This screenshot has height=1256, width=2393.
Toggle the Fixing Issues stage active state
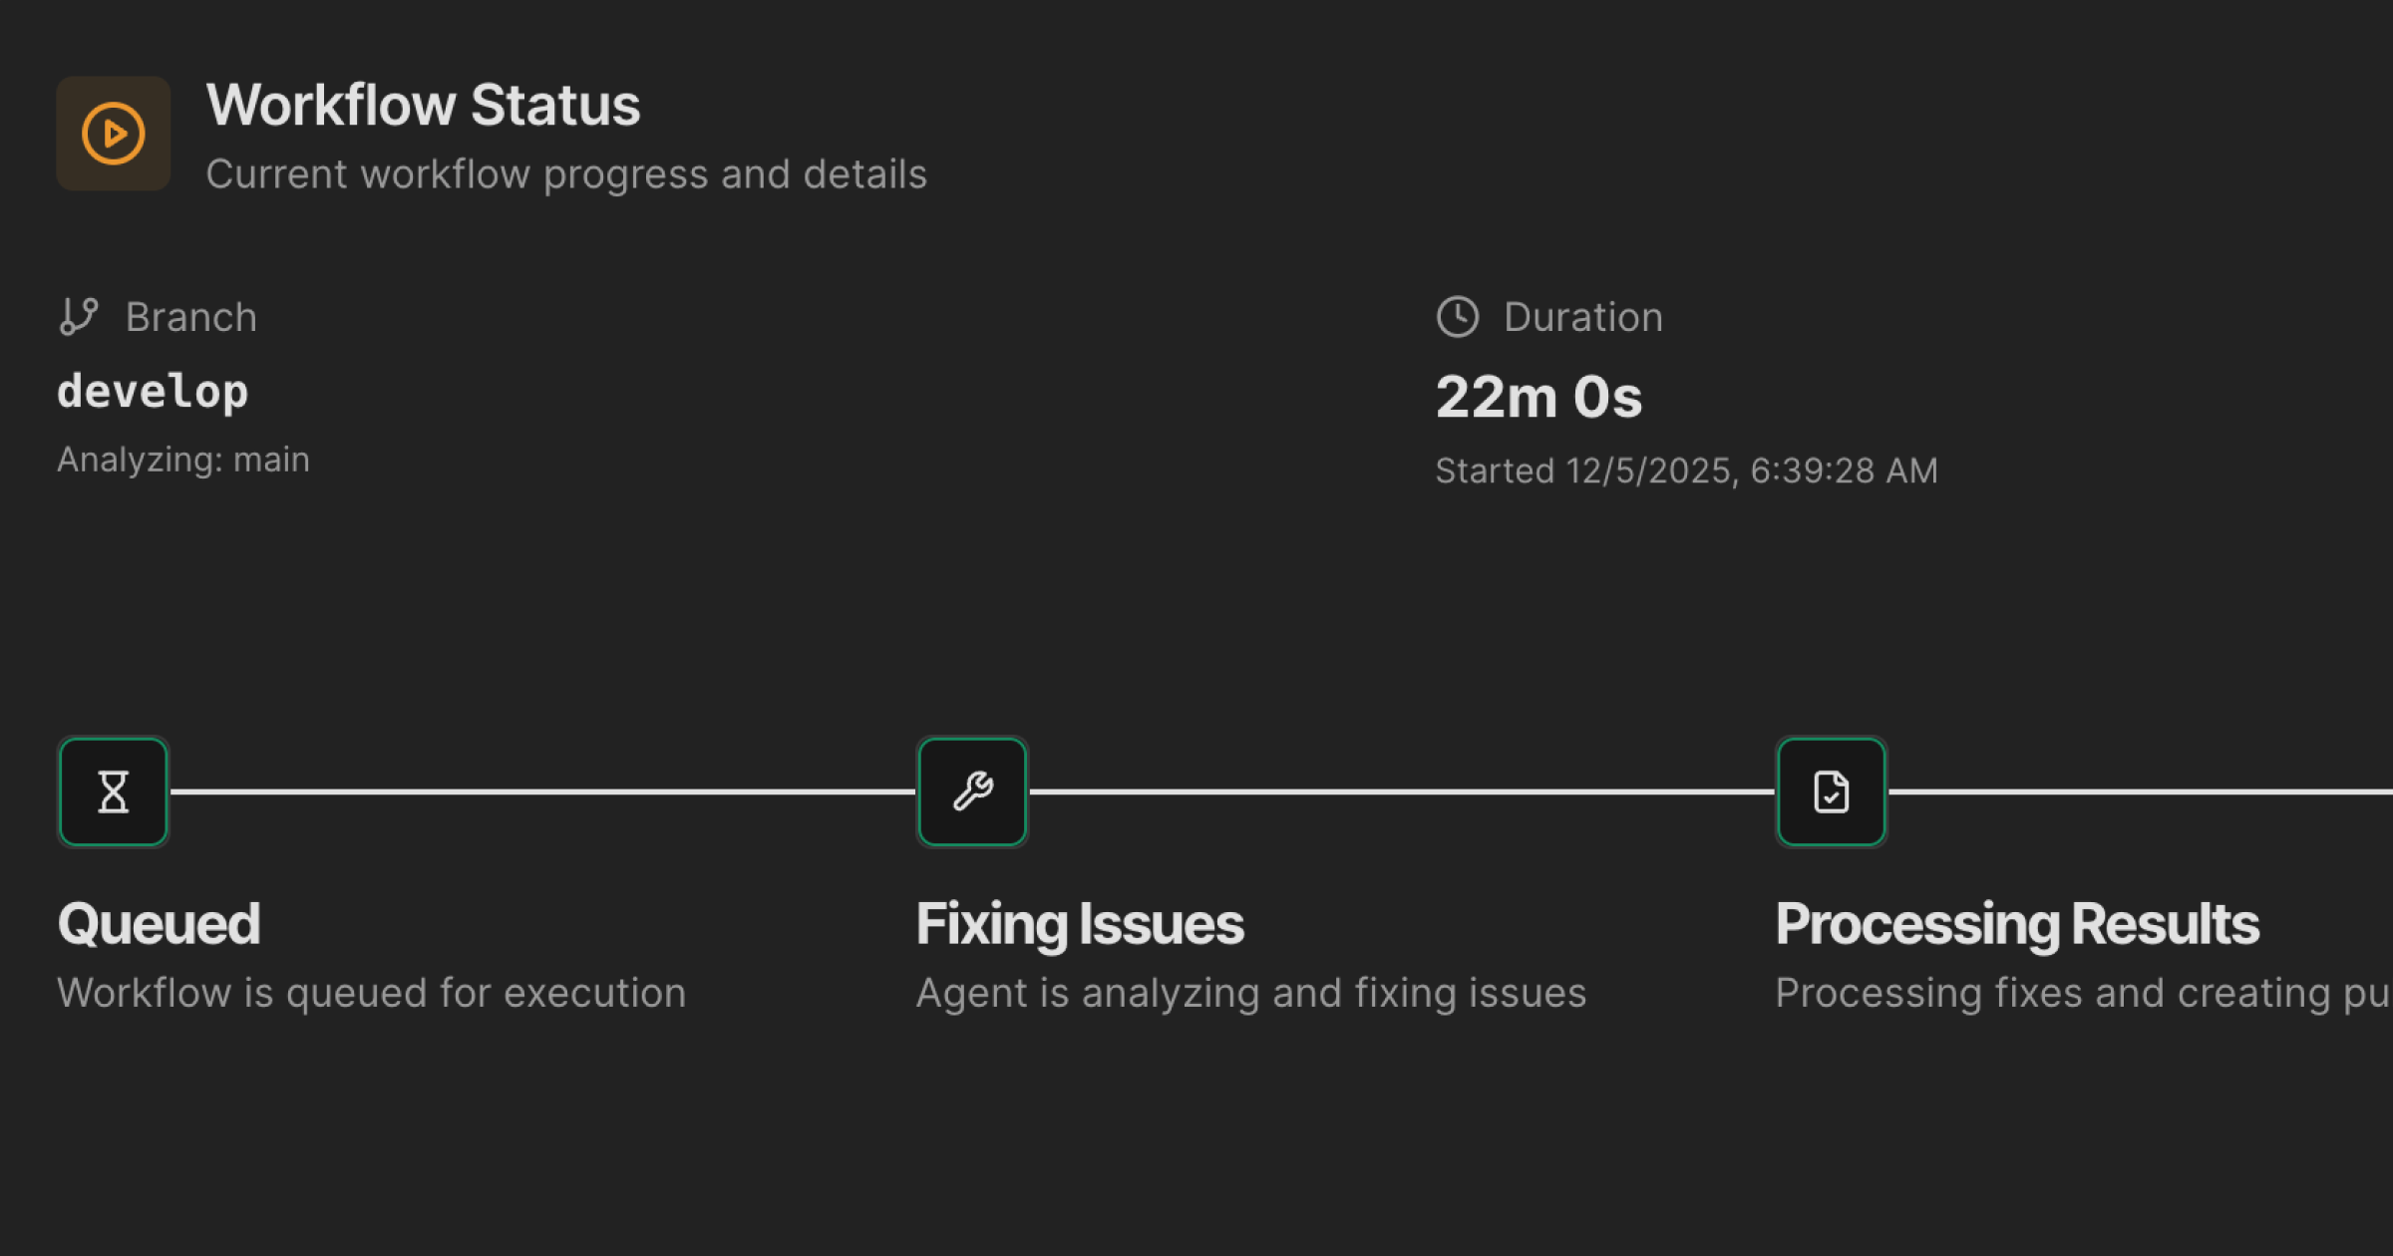pos(971,790)
